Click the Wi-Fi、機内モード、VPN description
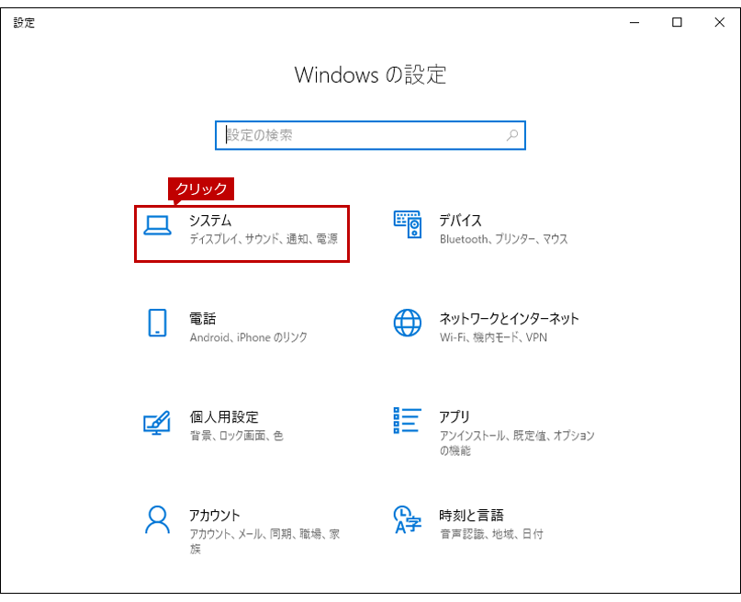 click(x=493, y=337)
